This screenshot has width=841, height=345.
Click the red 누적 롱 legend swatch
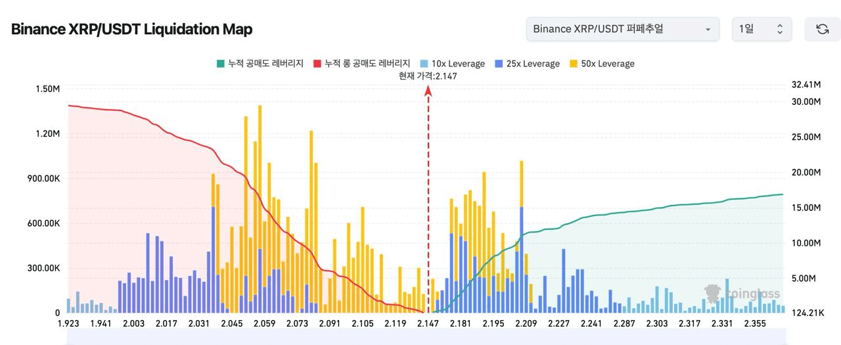tap(317, 64)
